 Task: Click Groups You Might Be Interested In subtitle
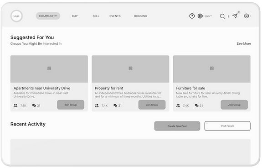coord(36,44)
